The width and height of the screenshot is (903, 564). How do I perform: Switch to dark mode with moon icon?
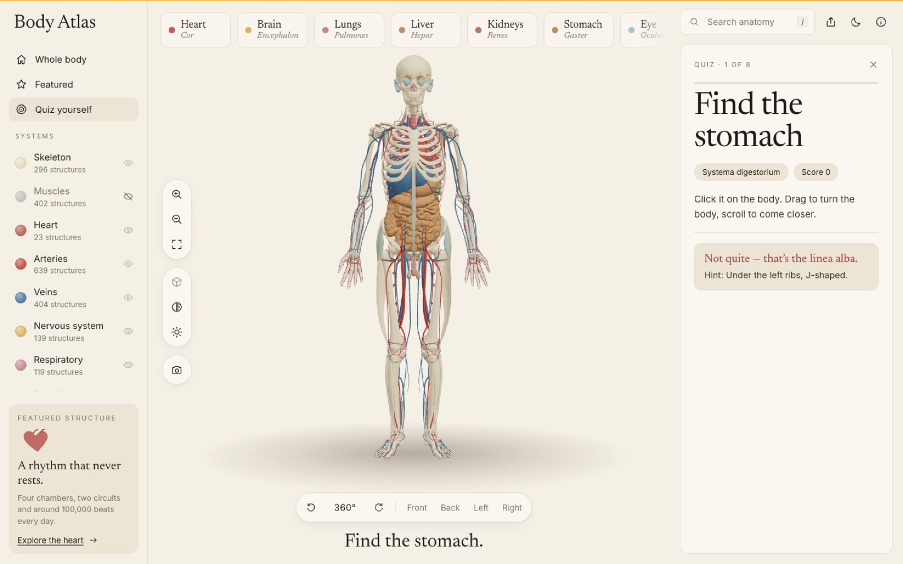(x=856, y=22)
